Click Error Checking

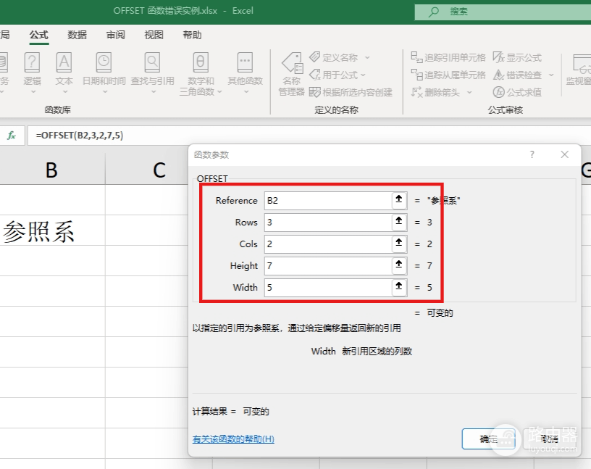coord(517,75)
